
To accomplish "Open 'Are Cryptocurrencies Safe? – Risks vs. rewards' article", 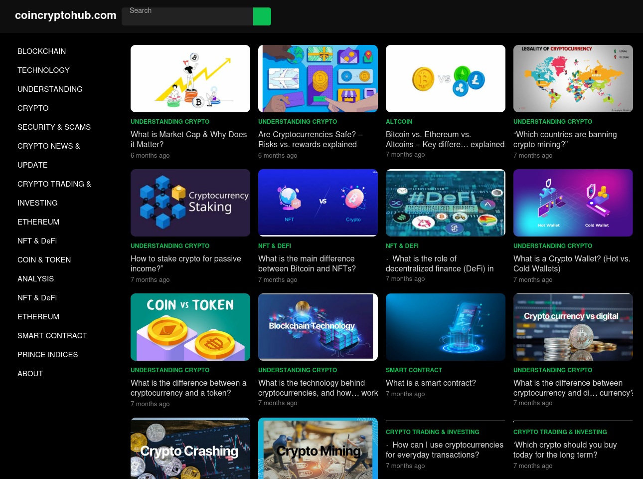I will coord(311,140).
